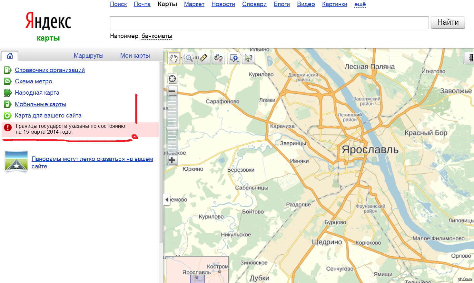Click the Сарафоново map label
Image resolution: width=474 pixels, height=283 pixels.
222,101
